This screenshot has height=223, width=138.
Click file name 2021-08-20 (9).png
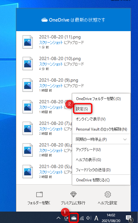59,80
